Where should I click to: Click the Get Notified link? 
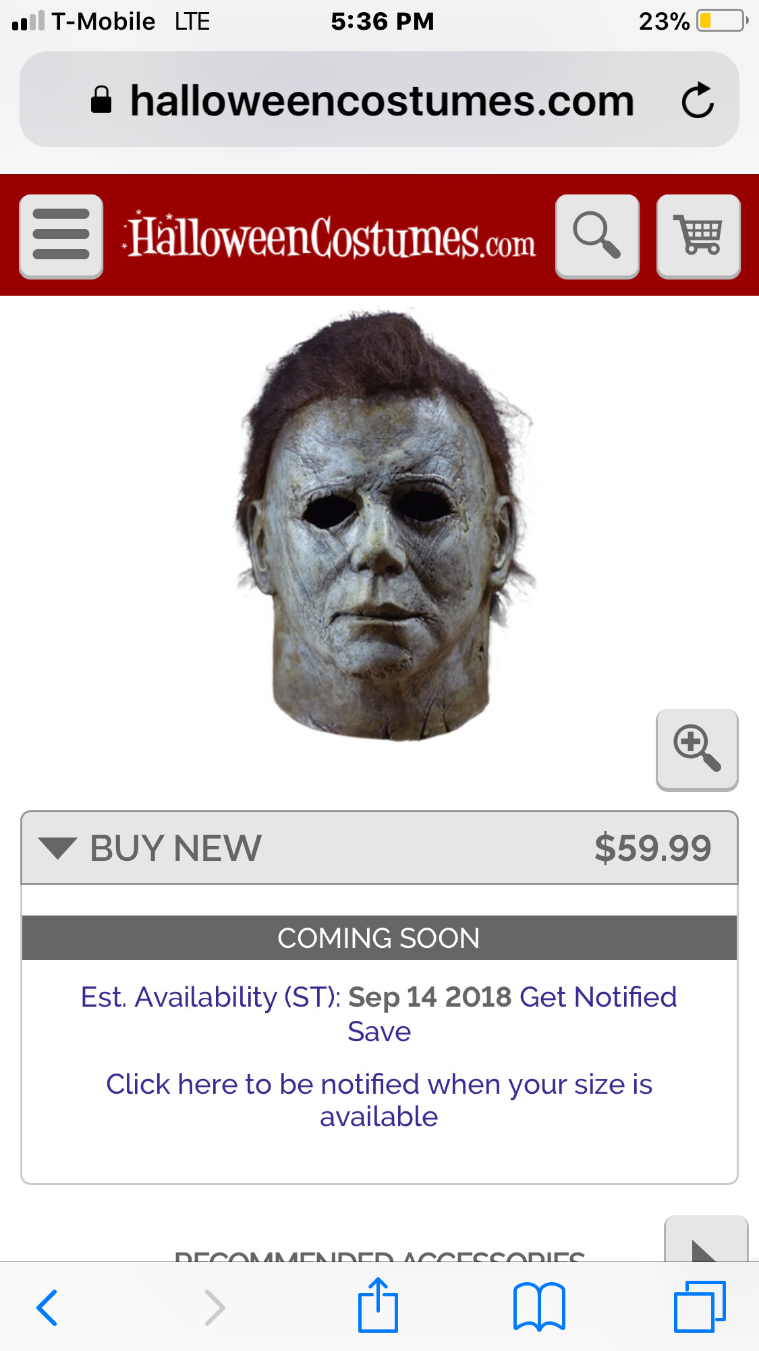tap(598, 997)
